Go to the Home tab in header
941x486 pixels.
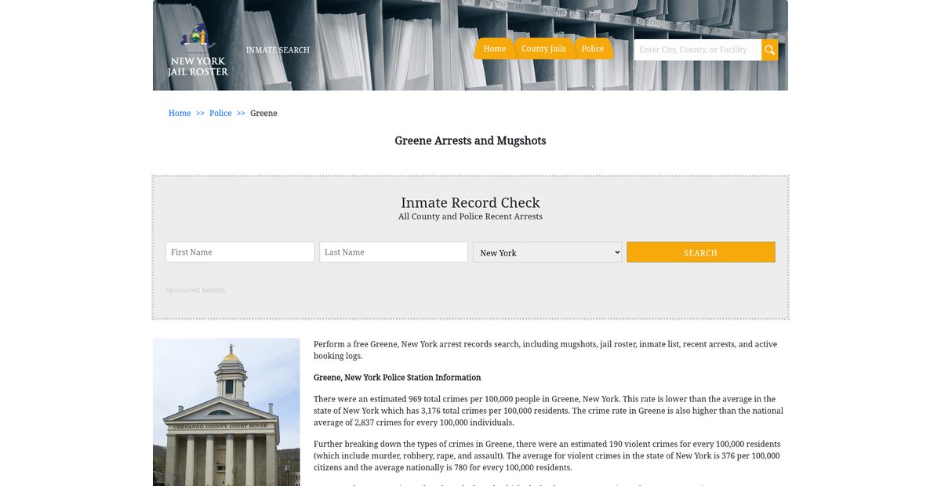click(494, 49)
